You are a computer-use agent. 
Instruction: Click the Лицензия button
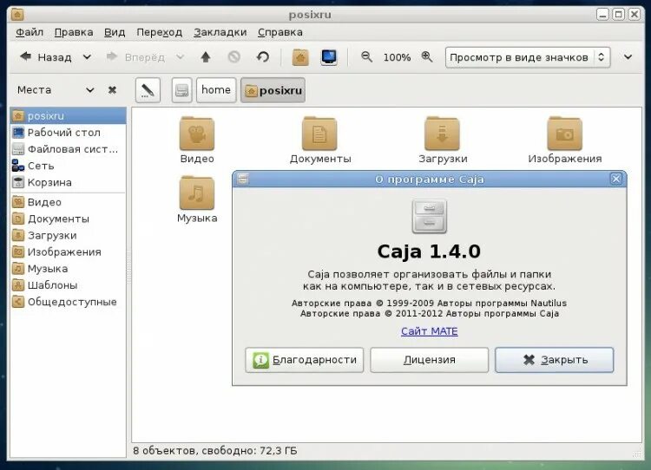tap(430, 360)
